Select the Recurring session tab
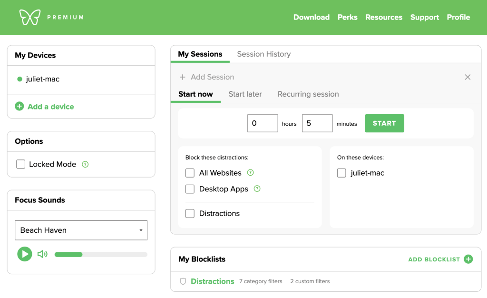487x298 pixels. click(308, 94)
